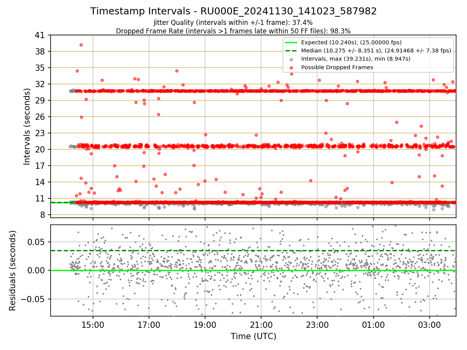Click the '20' tick on the intervals axis
This screenshot has height=350, width=467.
point(40,149)
